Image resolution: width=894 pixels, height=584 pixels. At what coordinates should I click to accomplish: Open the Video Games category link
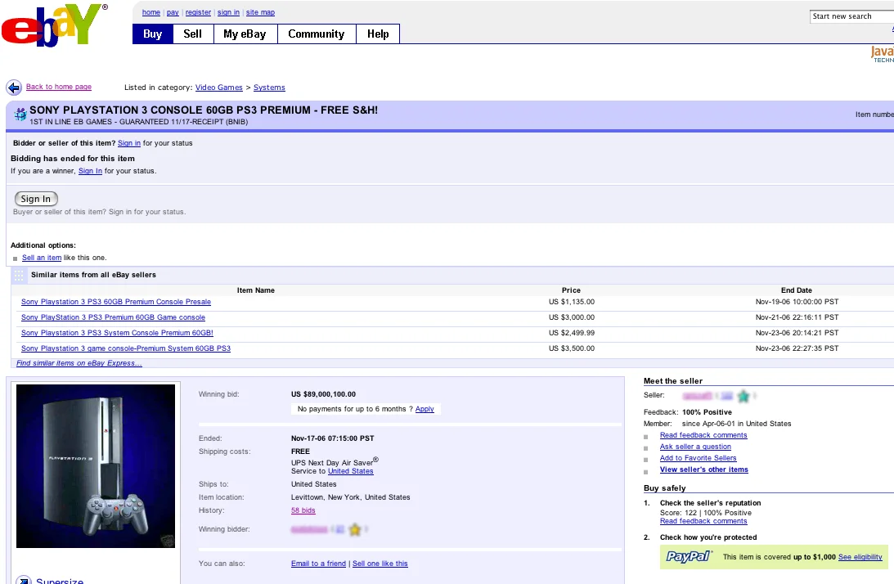219,88
